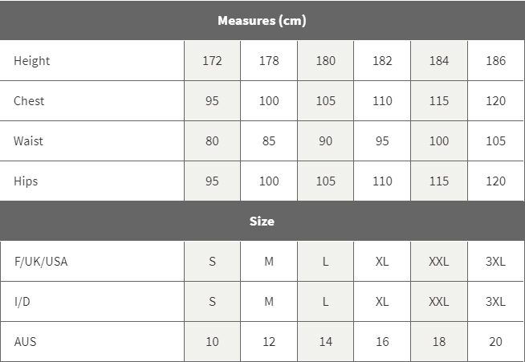Click the AUS size 10 cell
Image resolution: width=525 pixels, height=362 pixels.
(212, 342)
